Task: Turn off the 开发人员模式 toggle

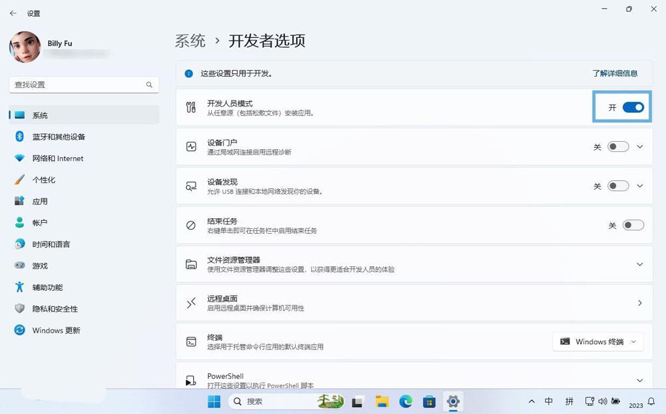Action: pos(633,107)
